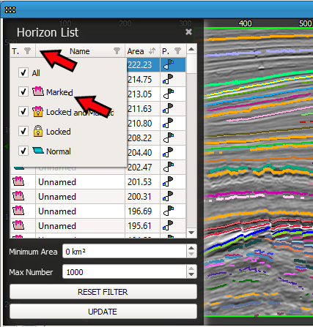Click the marked horizon icon in the 201.53 row
This screenshot has width=313, height=327.
[x=18, y=181]
